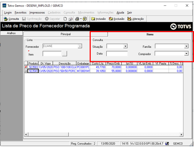The height and width of the screenshot is (147, 194).
Task: Click the Vl. Pauta column header
Action: (x=161, y=63)
